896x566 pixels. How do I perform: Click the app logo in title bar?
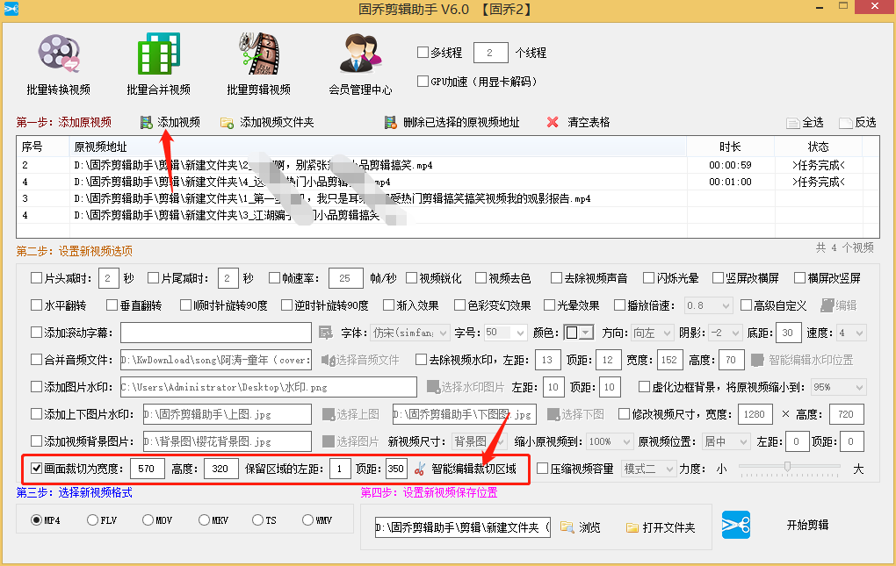click(x=11, y=9)
